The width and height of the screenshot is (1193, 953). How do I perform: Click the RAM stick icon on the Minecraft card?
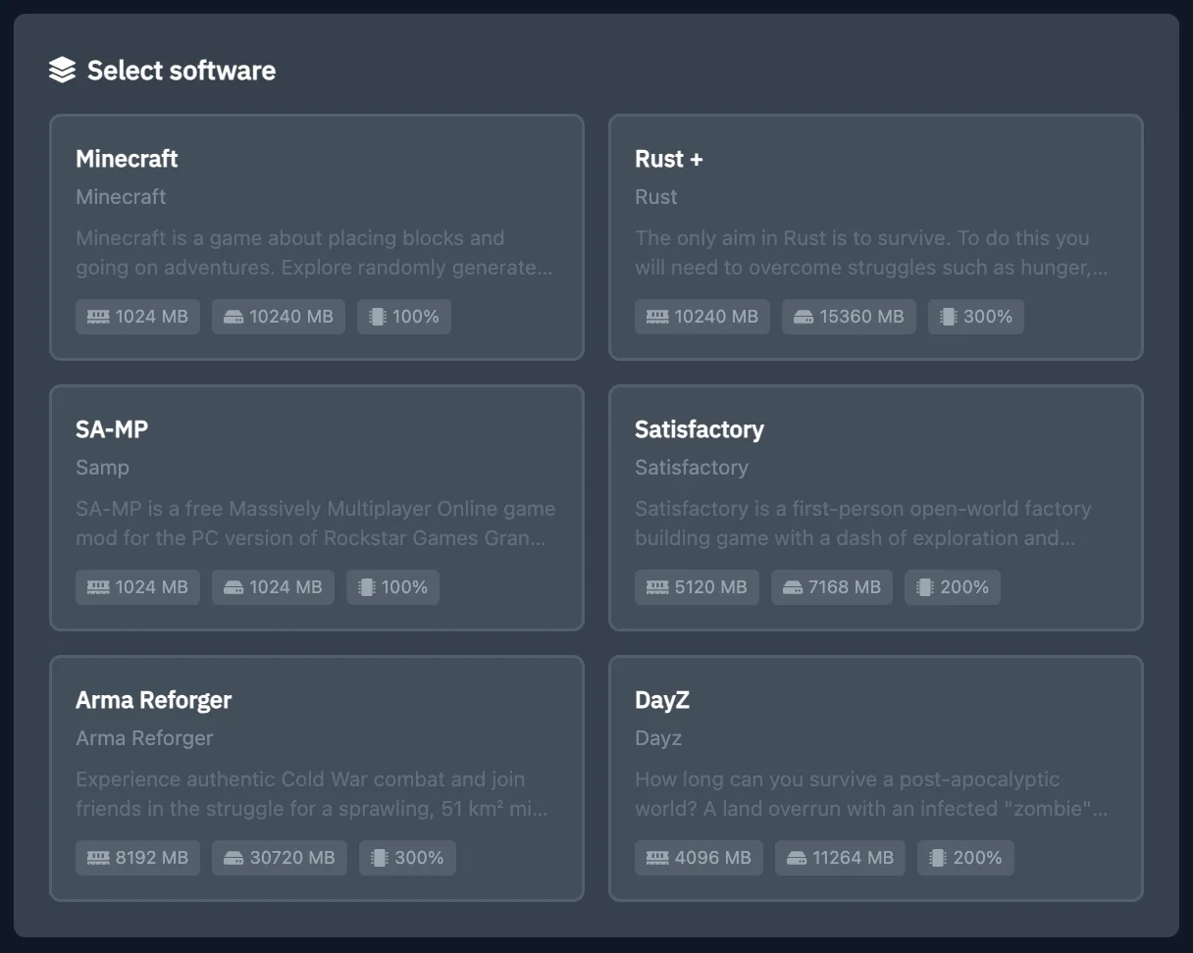point(98,316)
